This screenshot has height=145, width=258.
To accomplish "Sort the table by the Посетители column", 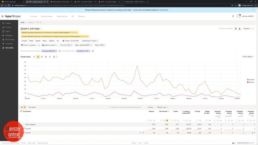I will (x=164, y=112).
